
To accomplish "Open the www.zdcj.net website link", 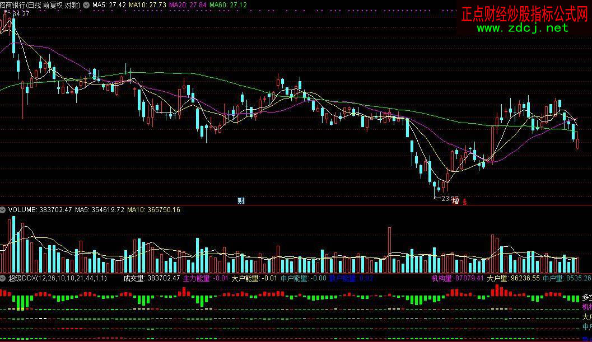I will click(x=523, y=27).
